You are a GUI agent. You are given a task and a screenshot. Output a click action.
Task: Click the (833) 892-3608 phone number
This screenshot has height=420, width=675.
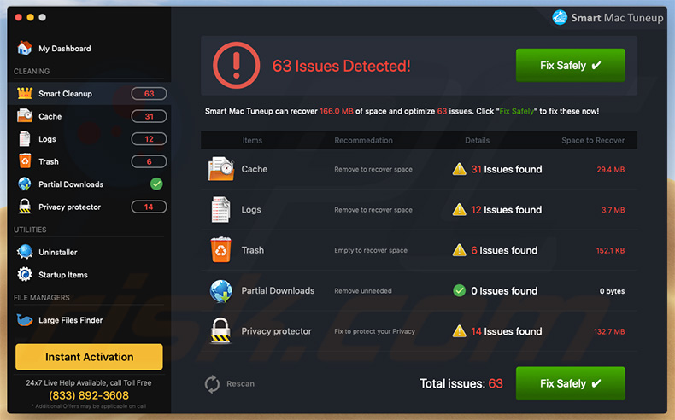tap(89, 395)
